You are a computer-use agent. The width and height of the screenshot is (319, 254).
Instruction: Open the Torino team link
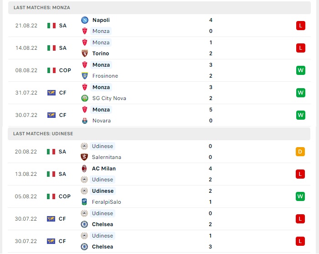point(101,53)
